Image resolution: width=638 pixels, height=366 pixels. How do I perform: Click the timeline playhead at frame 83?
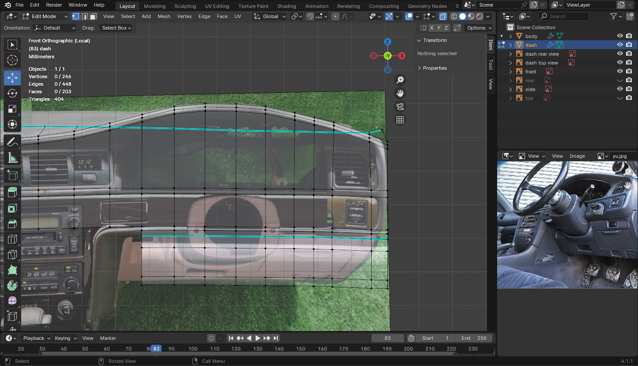point(156,349)
